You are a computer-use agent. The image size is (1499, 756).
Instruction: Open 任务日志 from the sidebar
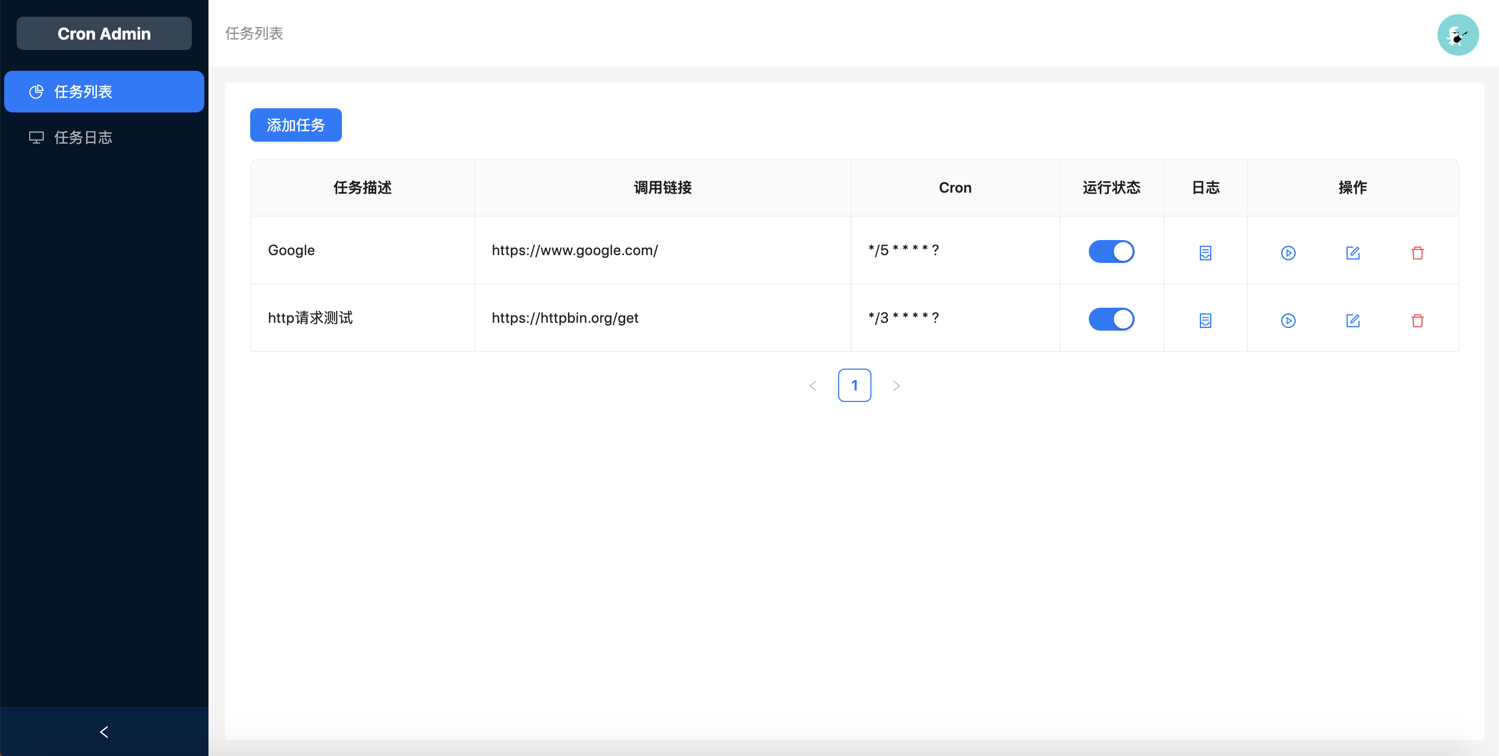point(83,137)
